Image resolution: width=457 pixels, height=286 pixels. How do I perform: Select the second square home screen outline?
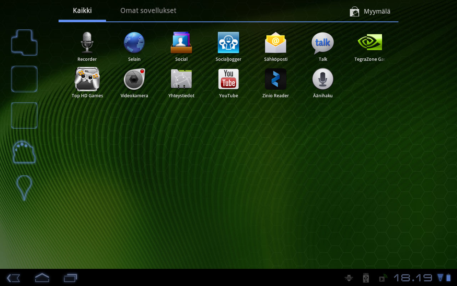point(24,79)
